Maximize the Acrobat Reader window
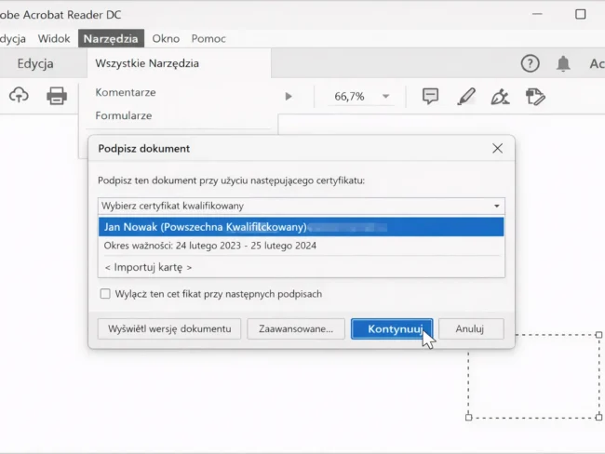 click(x=580, y=14)
